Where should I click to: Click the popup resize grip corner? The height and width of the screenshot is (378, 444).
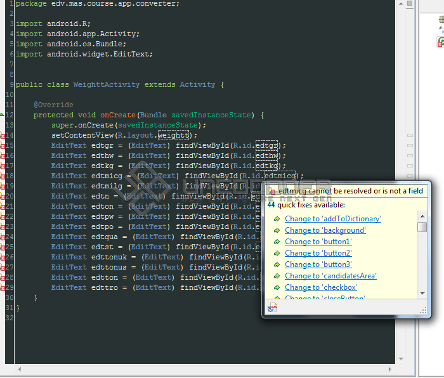[423, 311]
